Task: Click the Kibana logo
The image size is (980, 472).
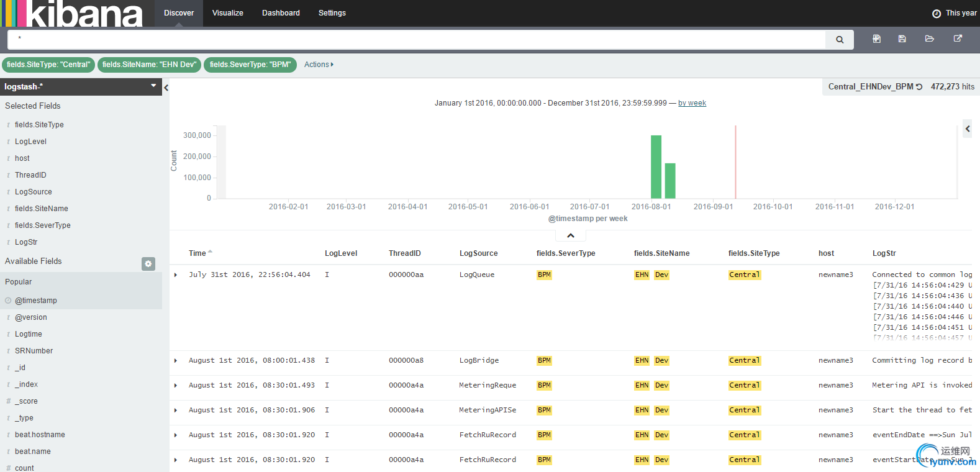Action: (x=71, y=13)
